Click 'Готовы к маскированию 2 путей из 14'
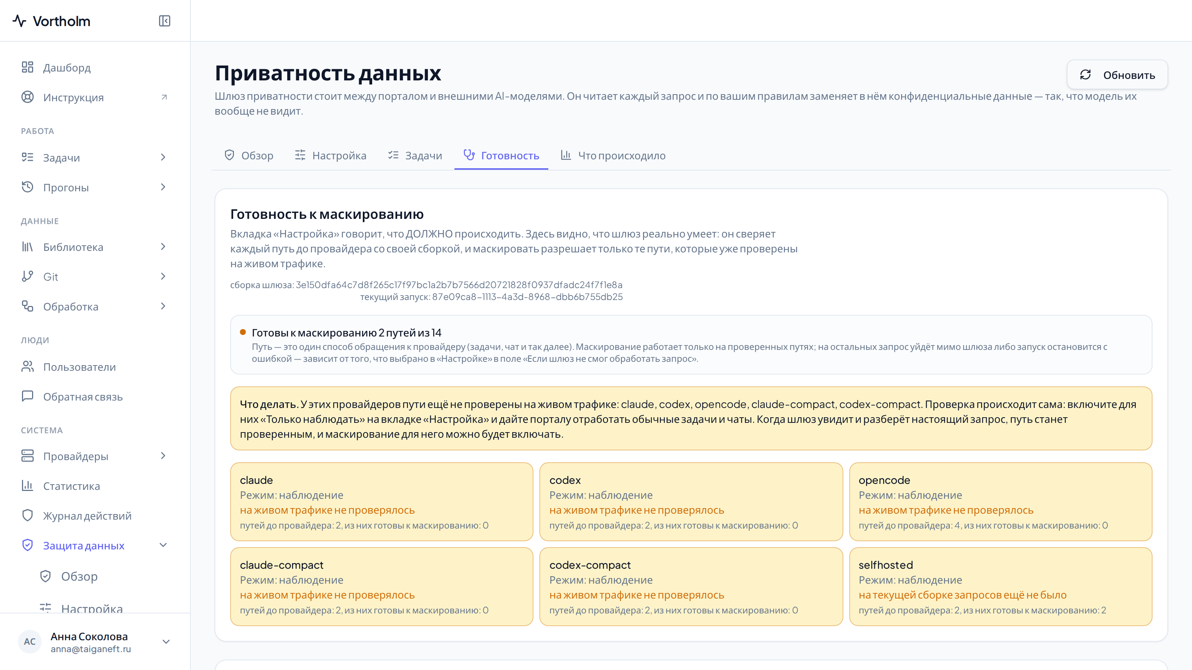The height and width of the screenshot is (670, 1192). point(346,332)
